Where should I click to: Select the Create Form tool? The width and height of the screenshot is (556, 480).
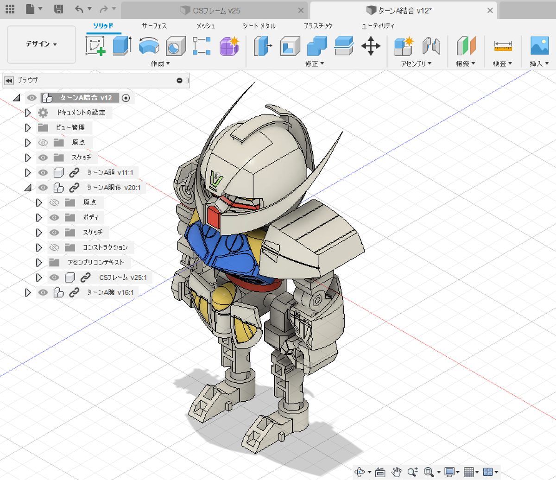tap(229, 46)
